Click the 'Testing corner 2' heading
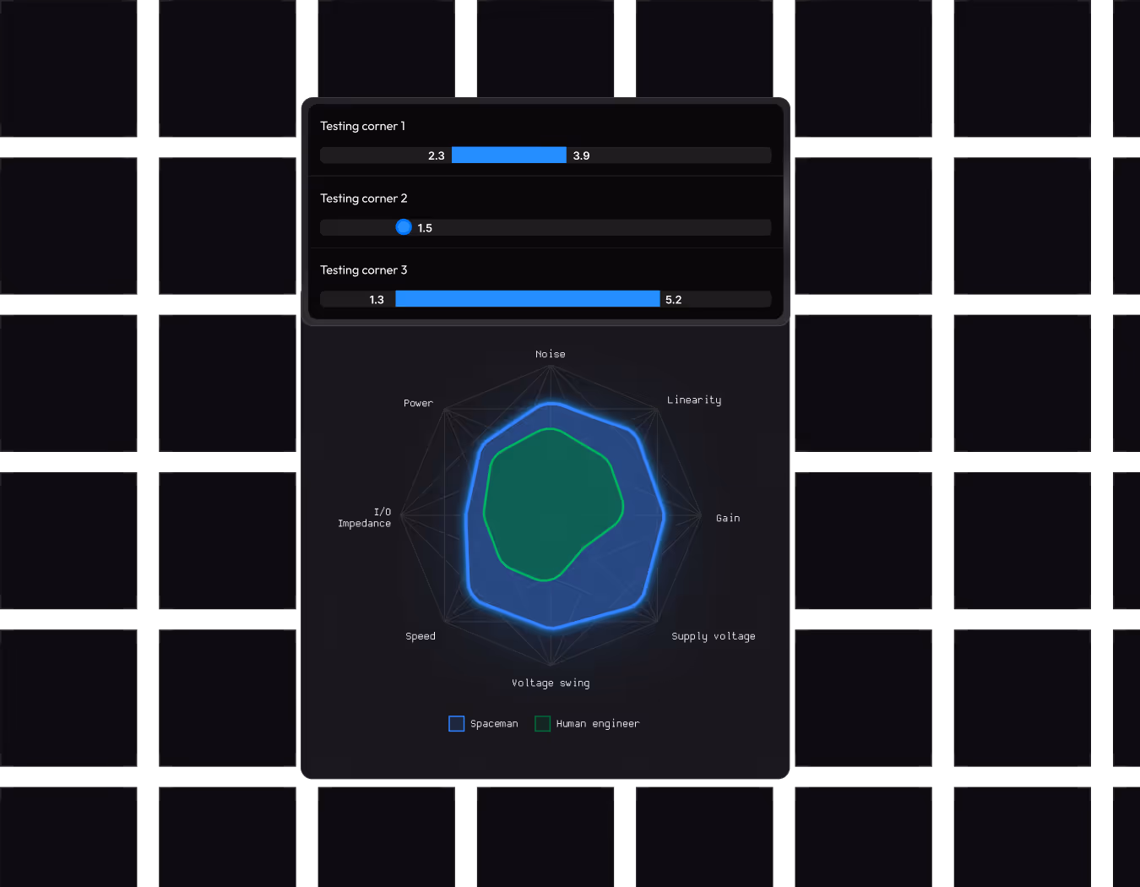1140x887 pixels. click(363, 199)
